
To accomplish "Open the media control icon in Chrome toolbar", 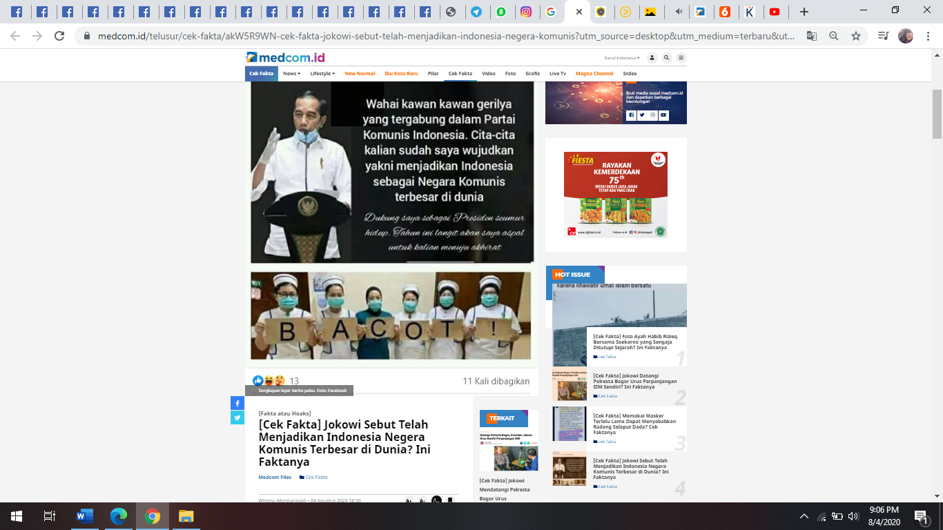I will (x=883, y=36).
